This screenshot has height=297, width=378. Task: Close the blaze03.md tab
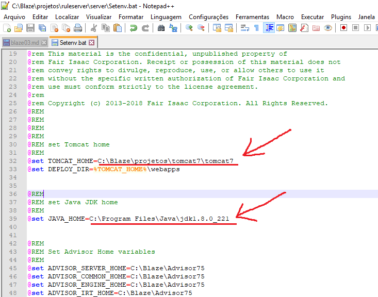(44, 43)
